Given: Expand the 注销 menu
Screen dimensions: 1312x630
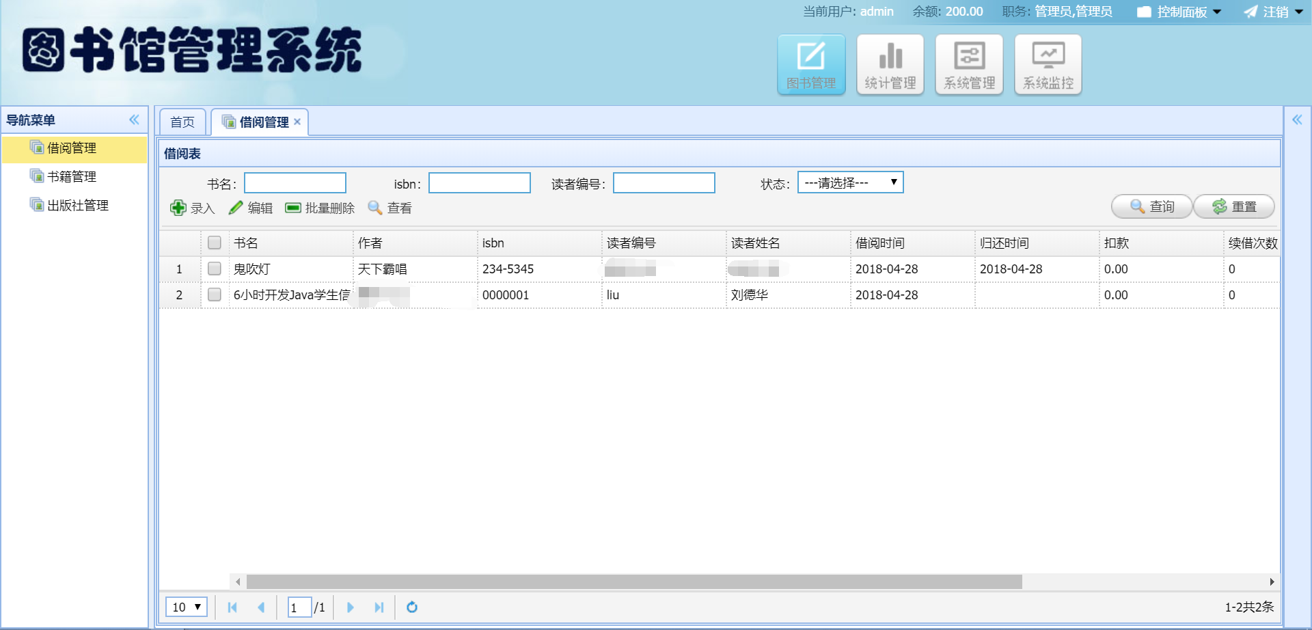Looking at the screenshot, I should [1274, 12].
